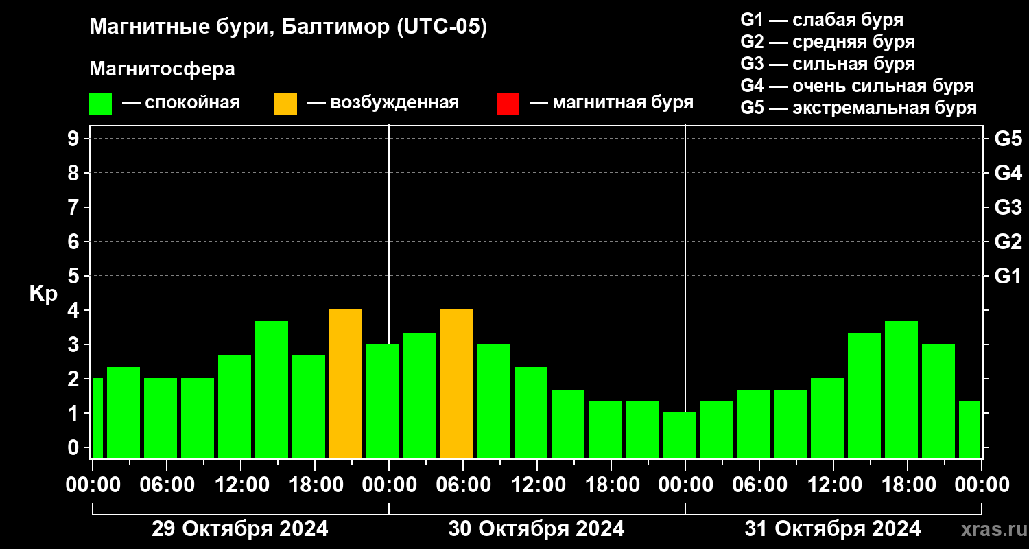1029x549 pixels.
Task: Click the orange 'возбужденная' legend swatch
Action: pyautogui.click(x=285, y=104)
